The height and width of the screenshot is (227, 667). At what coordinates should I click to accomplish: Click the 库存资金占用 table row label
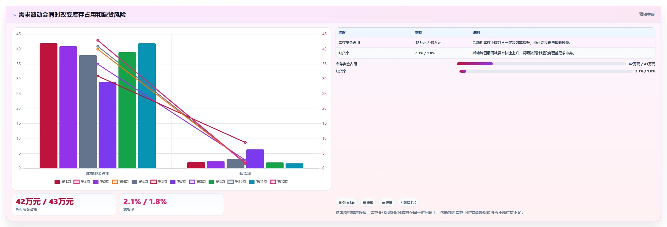[349, 43]
